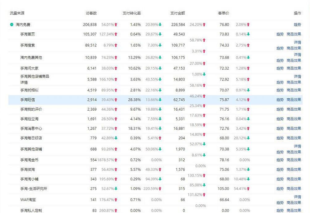Click 趋势 for 手淘私人定制
The width and height of the screenshot is (310, 213).
tap(280, 211)
